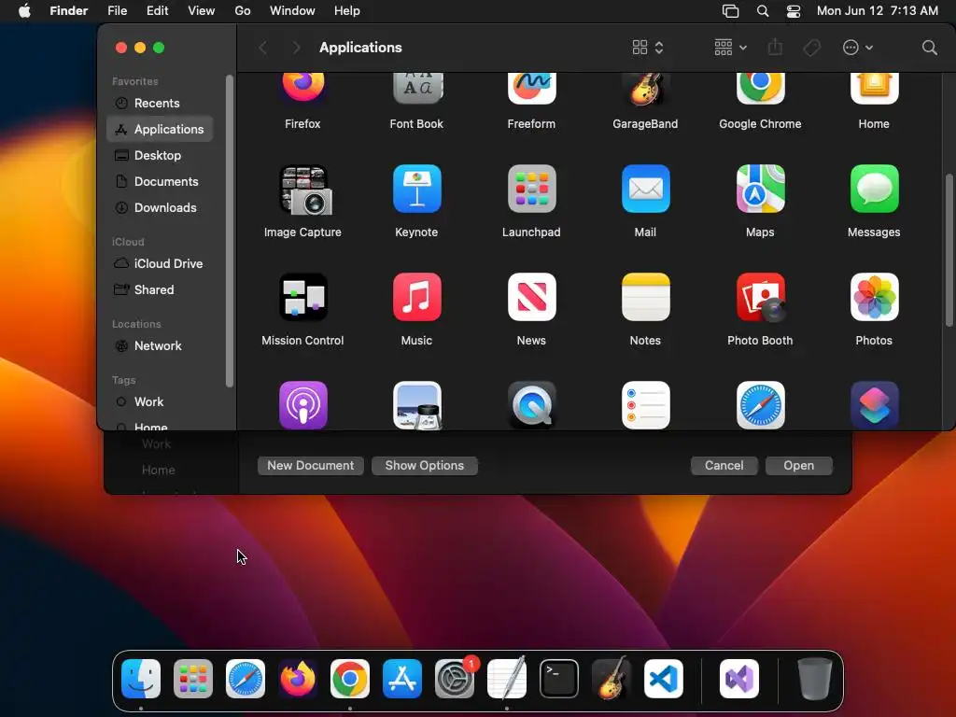Viewport: 956px width, 717px height.
Task: Open Downloads in the sidebar
Action: [x=160, y=208]
